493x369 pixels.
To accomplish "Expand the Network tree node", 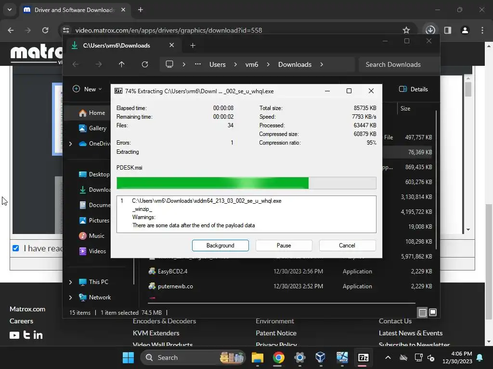I will [x=70, y=297].
